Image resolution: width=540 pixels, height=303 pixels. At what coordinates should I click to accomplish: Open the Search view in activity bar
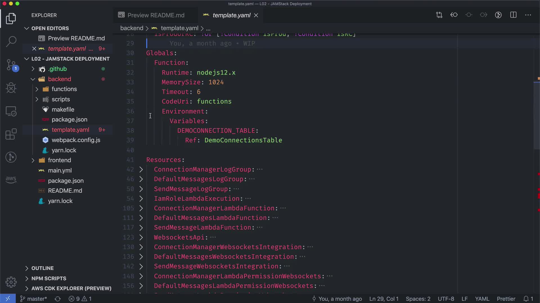click(x=11, y=41)
